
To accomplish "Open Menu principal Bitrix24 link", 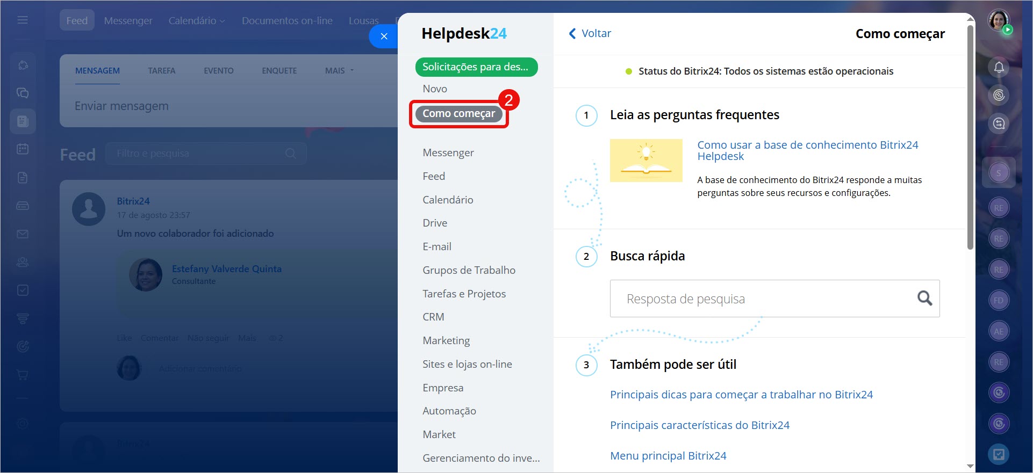I will [x=668, y=456].
